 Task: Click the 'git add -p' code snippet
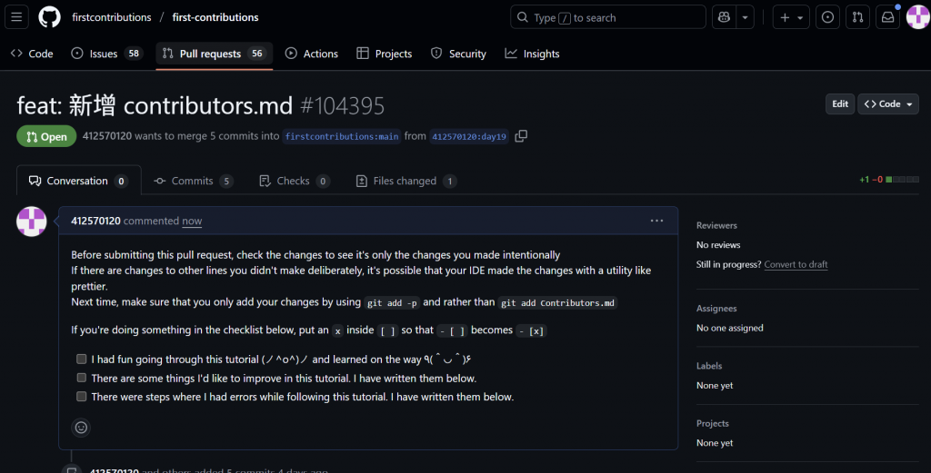click(392, 303)
